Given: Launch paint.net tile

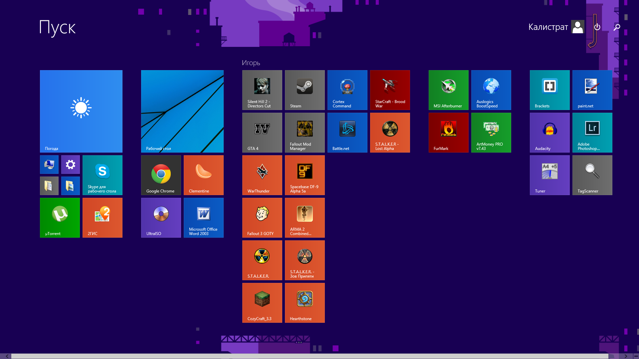Looking at the screenshot, I should pyautogui.click(x=592, y=90).
